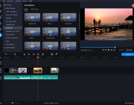Viewport: 134px width, 105px height.
Task: Choose the Slide ↓ animation preset
Action: (68, 32)
